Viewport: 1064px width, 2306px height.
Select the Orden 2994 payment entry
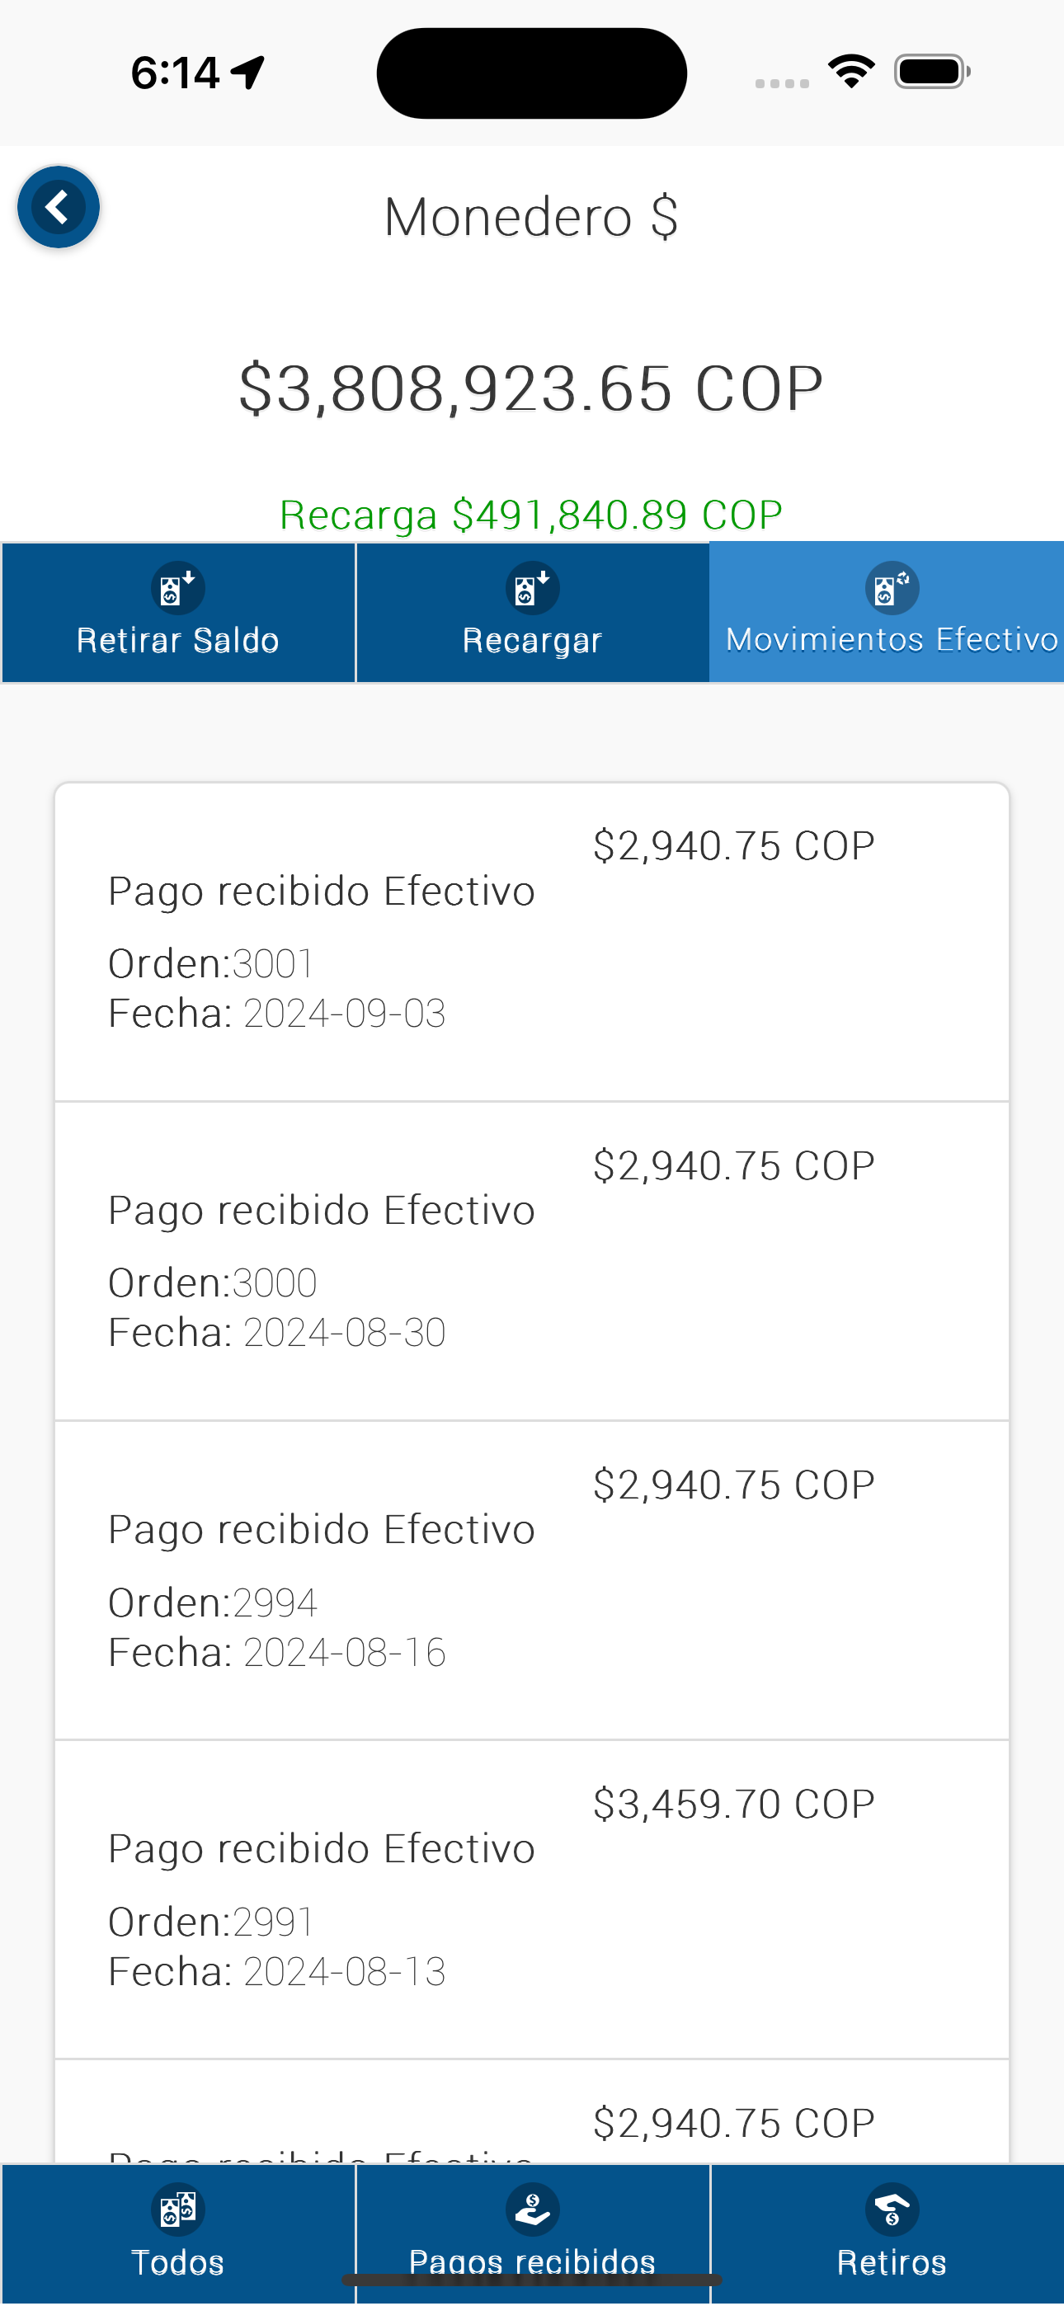pyautogui.click(x=532, y=1580)
